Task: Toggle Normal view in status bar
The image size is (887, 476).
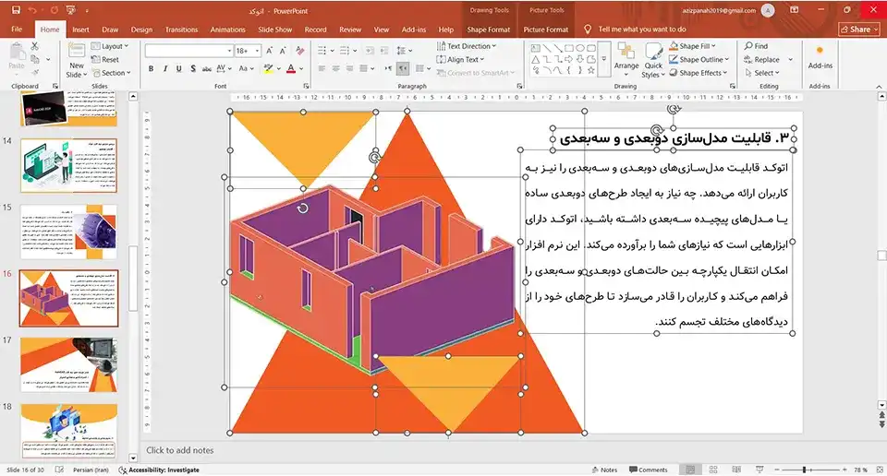Action: point(690,470)
